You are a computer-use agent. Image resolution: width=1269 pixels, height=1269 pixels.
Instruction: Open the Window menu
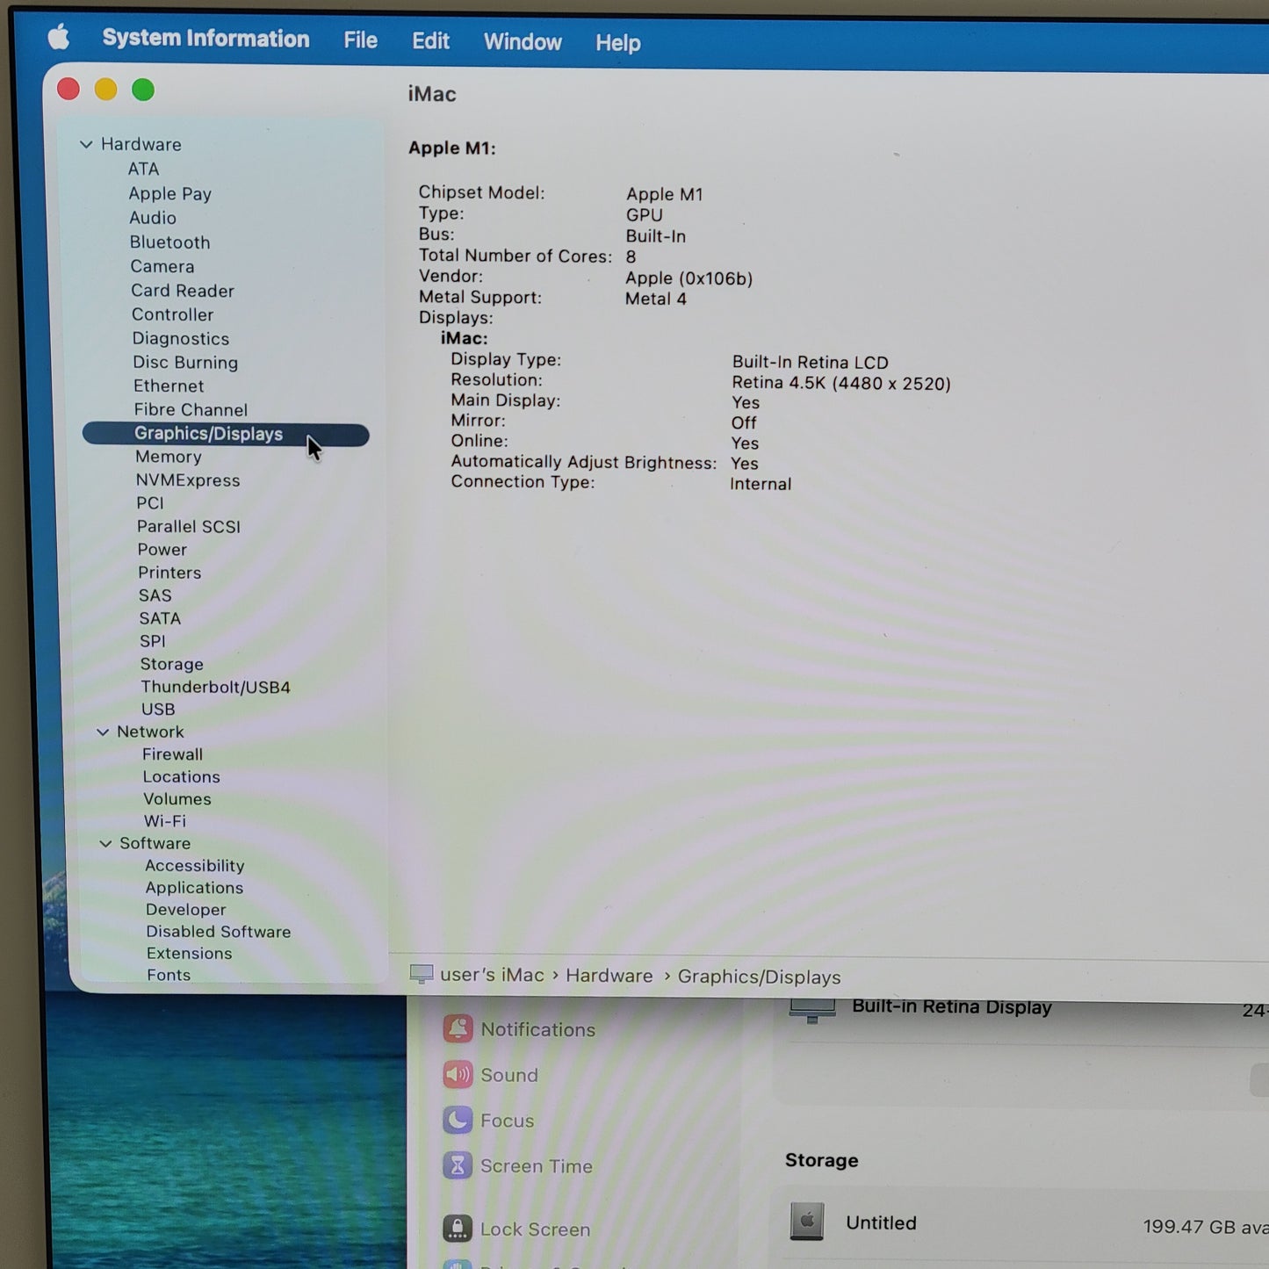[523, 42]
